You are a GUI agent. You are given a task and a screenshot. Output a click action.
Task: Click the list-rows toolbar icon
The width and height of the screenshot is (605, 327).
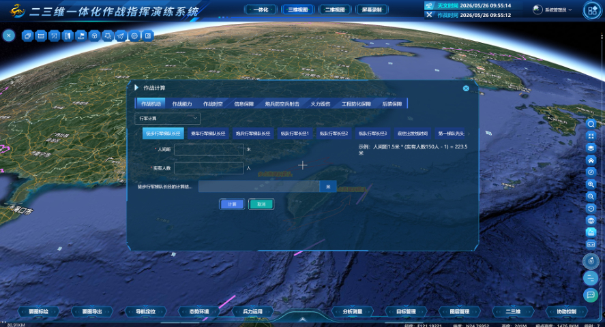(40, 36)
